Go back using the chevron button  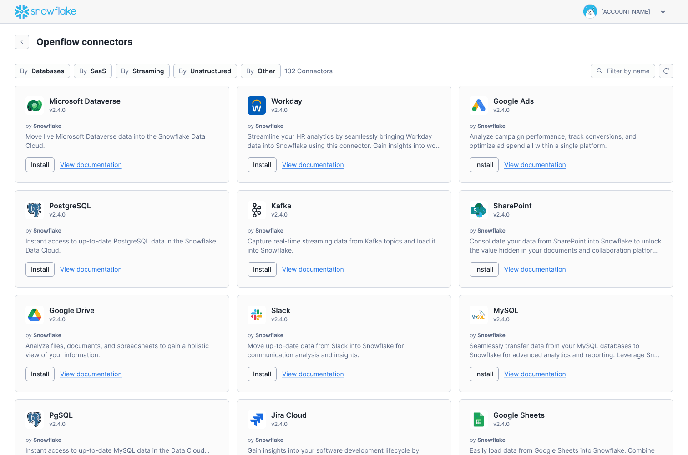[x=22, y=42]
